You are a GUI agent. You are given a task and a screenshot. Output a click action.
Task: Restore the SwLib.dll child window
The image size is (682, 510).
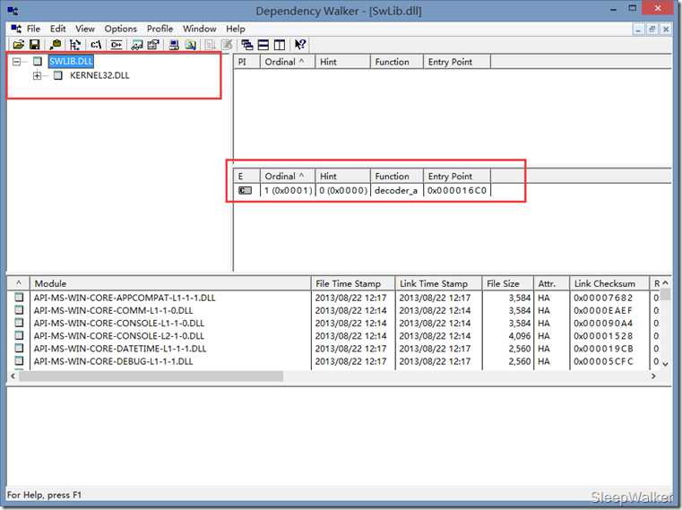[x=652, y=30]
